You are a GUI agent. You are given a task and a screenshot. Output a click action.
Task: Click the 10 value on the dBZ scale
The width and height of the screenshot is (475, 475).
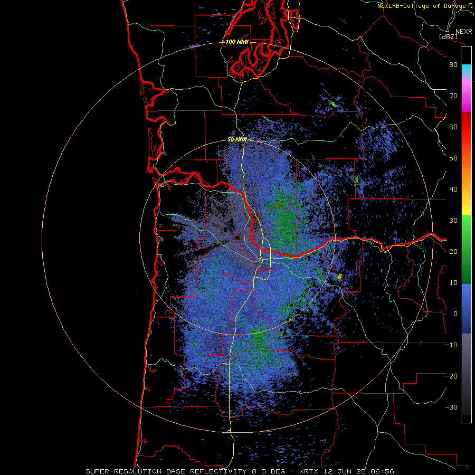(453, 283)
